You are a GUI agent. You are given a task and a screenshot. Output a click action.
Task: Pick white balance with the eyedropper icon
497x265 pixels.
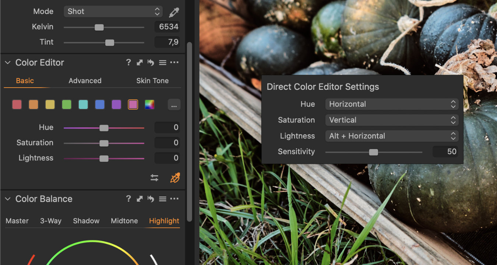(174, 12)
